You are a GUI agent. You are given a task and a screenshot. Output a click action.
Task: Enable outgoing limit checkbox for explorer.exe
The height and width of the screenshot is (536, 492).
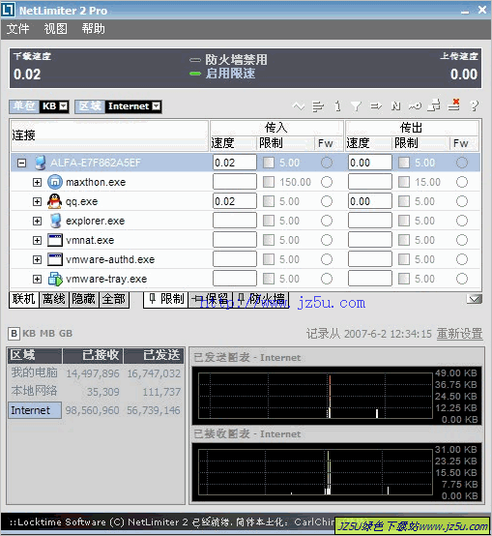coord(404,221)
